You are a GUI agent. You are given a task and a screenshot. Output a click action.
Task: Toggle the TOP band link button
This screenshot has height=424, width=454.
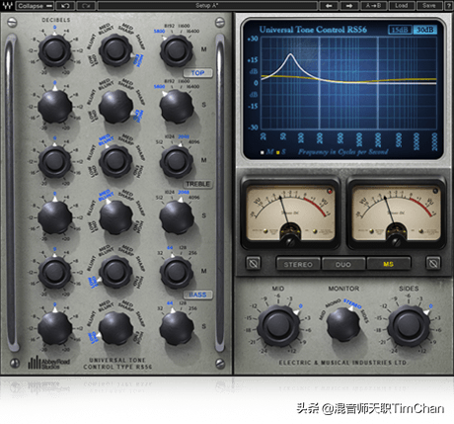click(x=197, y=73)
